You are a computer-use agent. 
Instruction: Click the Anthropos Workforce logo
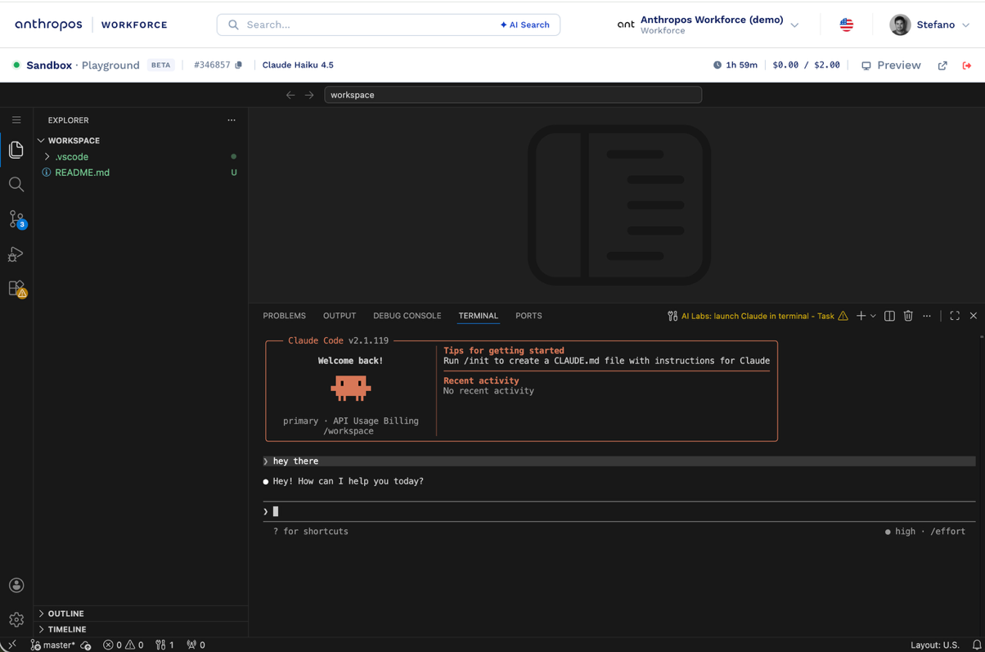coord(91,25)
